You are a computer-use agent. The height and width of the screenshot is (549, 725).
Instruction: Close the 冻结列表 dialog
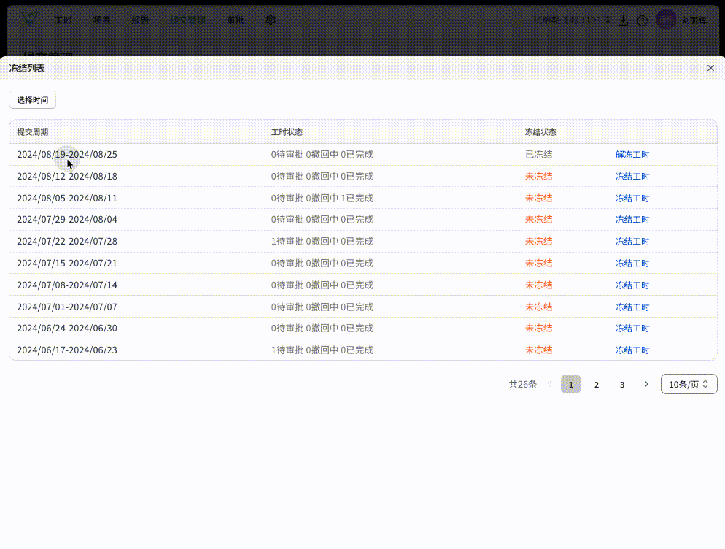(710, 68)
